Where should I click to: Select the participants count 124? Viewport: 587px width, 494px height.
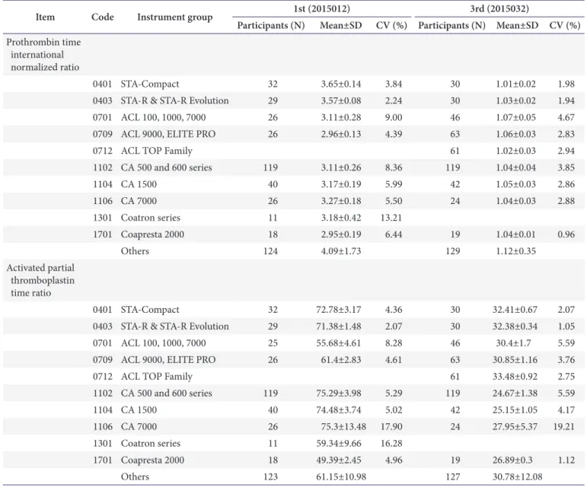(x=271, y=250)
